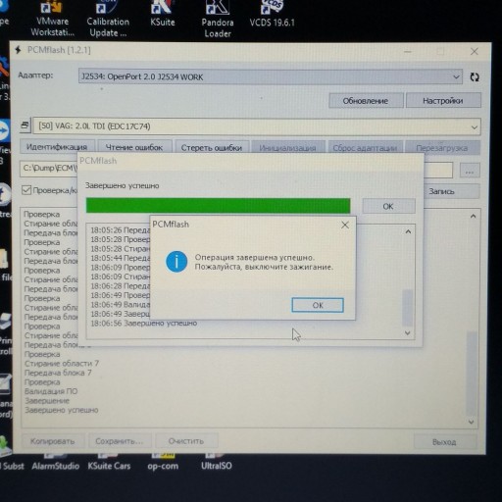Open KSuite Cars desktop shortcut
Screen dimensions: 502x502
tap(109, 463)
